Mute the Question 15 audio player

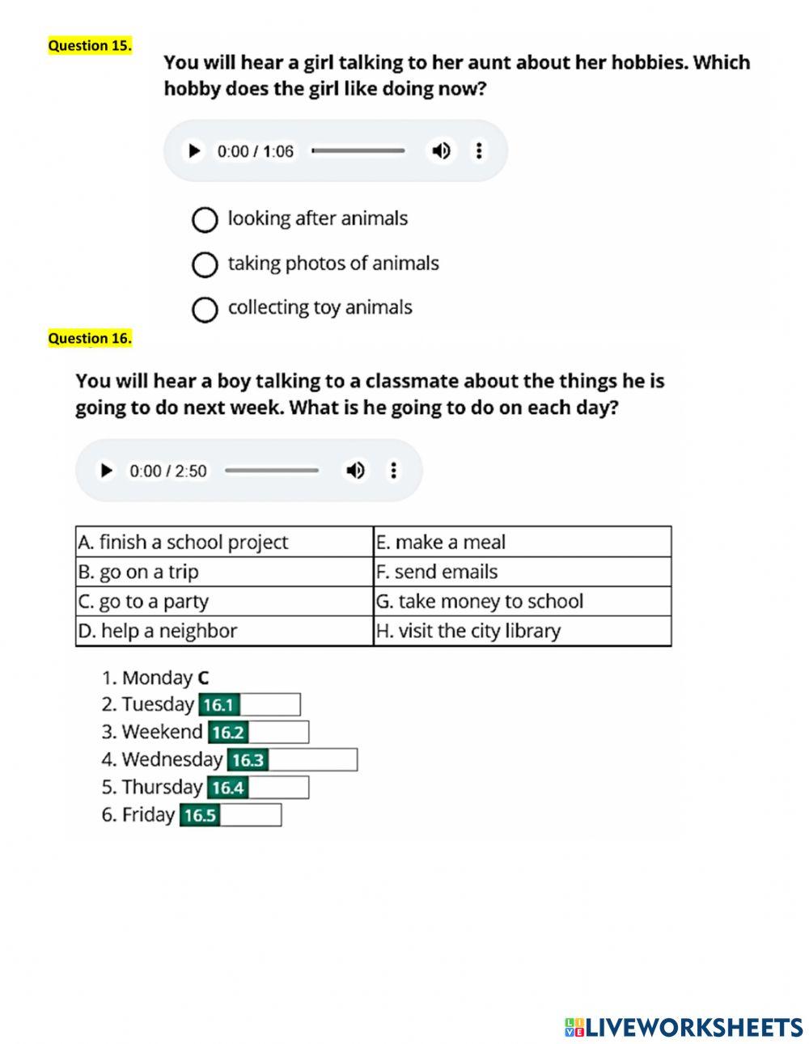click(441, 150)
